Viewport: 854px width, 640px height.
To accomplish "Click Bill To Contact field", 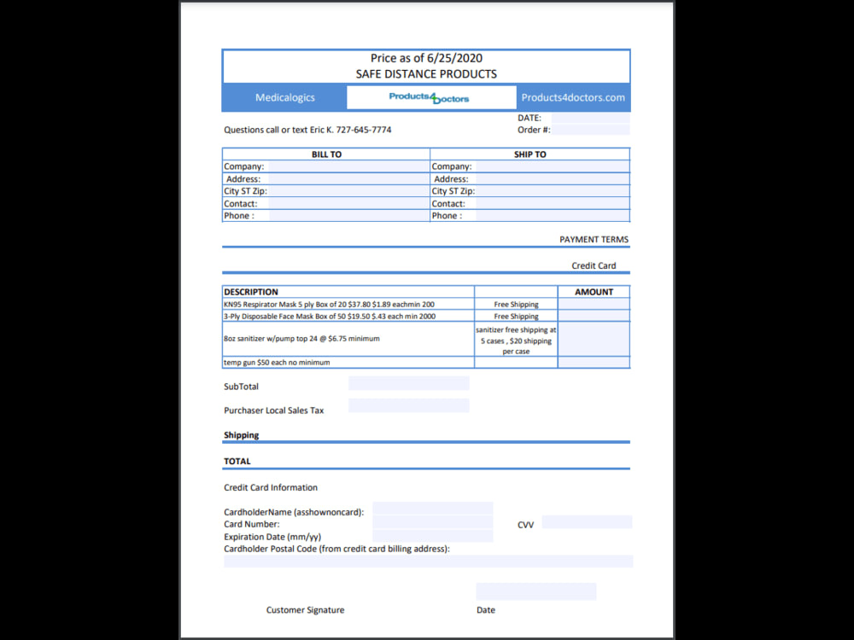I will [x=348, y=204].
